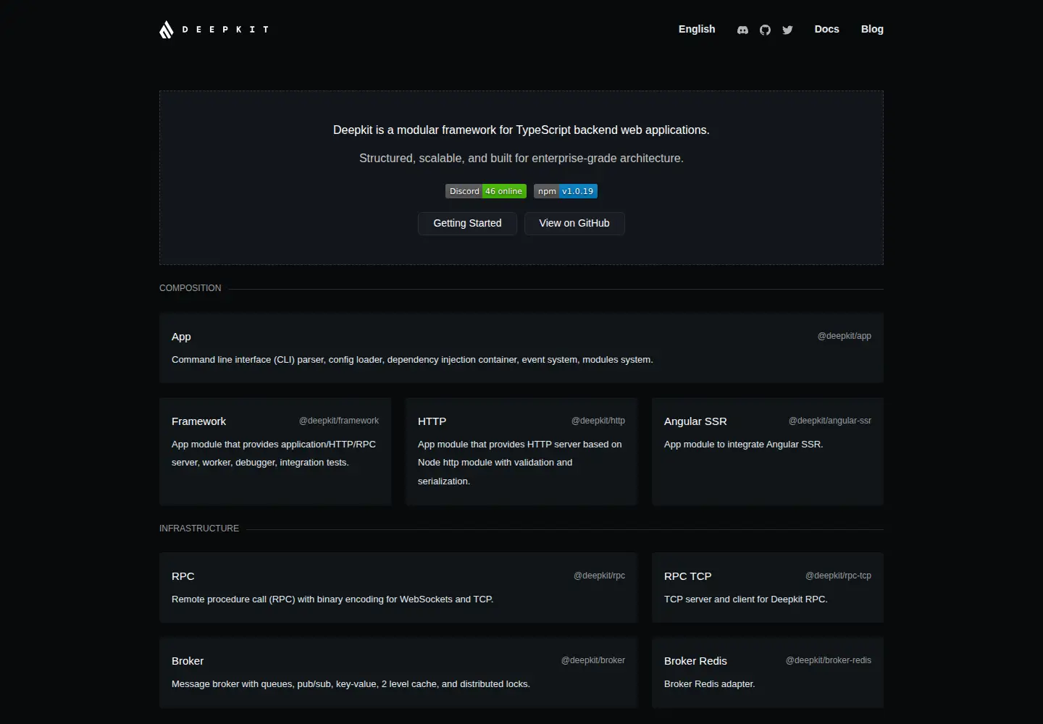Open the App package card title

pos(181,337)
